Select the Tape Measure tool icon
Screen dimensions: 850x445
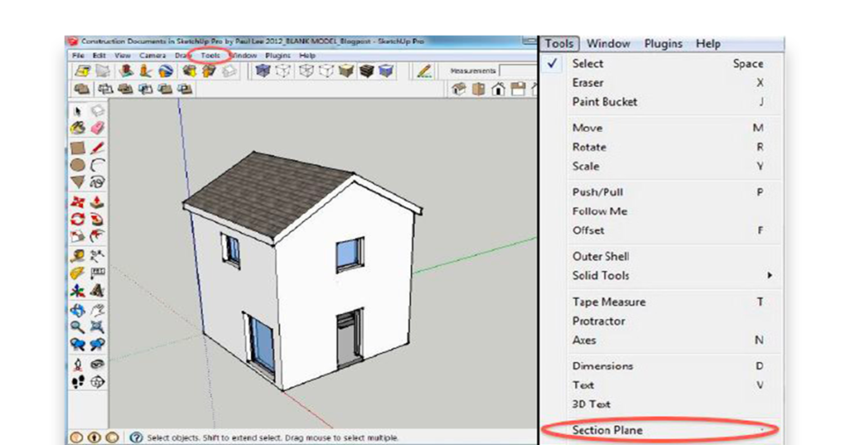pos(77,256)
